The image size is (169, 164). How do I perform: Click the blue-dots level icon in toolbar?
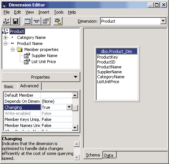(36, 21)
